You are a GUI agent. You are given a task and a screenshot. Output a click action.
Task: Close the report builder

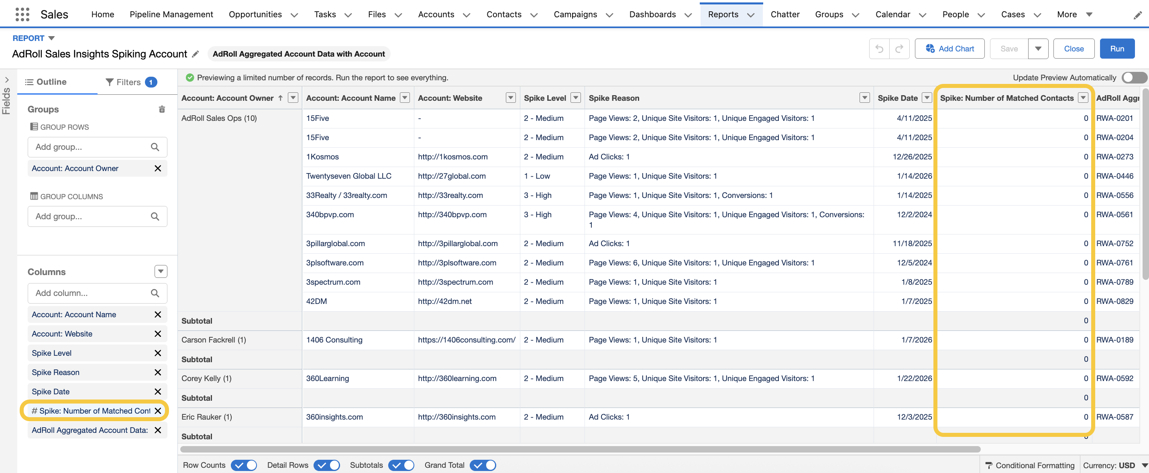point(1074,49)
